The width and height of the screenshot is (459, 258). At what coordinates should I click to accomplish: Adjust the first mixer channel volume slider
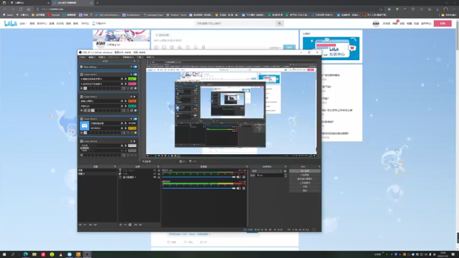(199, 177)
